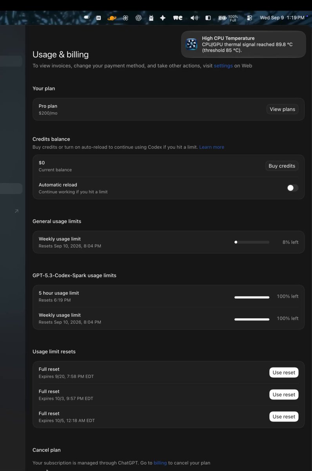312x471 pixels.
Task: Click the 'we' menu bar icon
Action: [178, 18]
